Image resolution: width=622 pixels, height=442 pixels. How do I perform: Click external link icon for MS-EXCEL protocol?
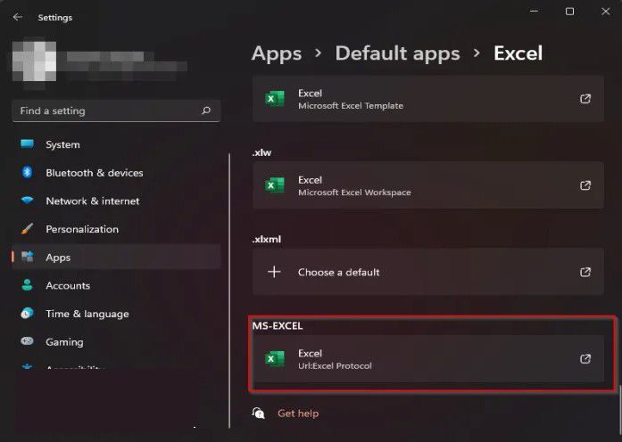pyautogui.click(x=585, y=359)
